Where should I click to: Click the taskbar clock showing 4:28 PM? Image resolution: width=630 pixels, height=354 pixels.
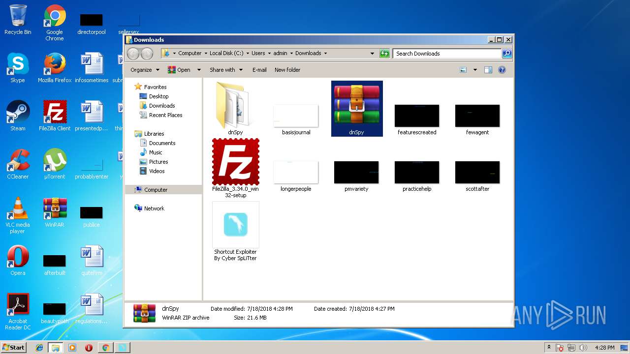pyautogui.click(x=604, y=348)
